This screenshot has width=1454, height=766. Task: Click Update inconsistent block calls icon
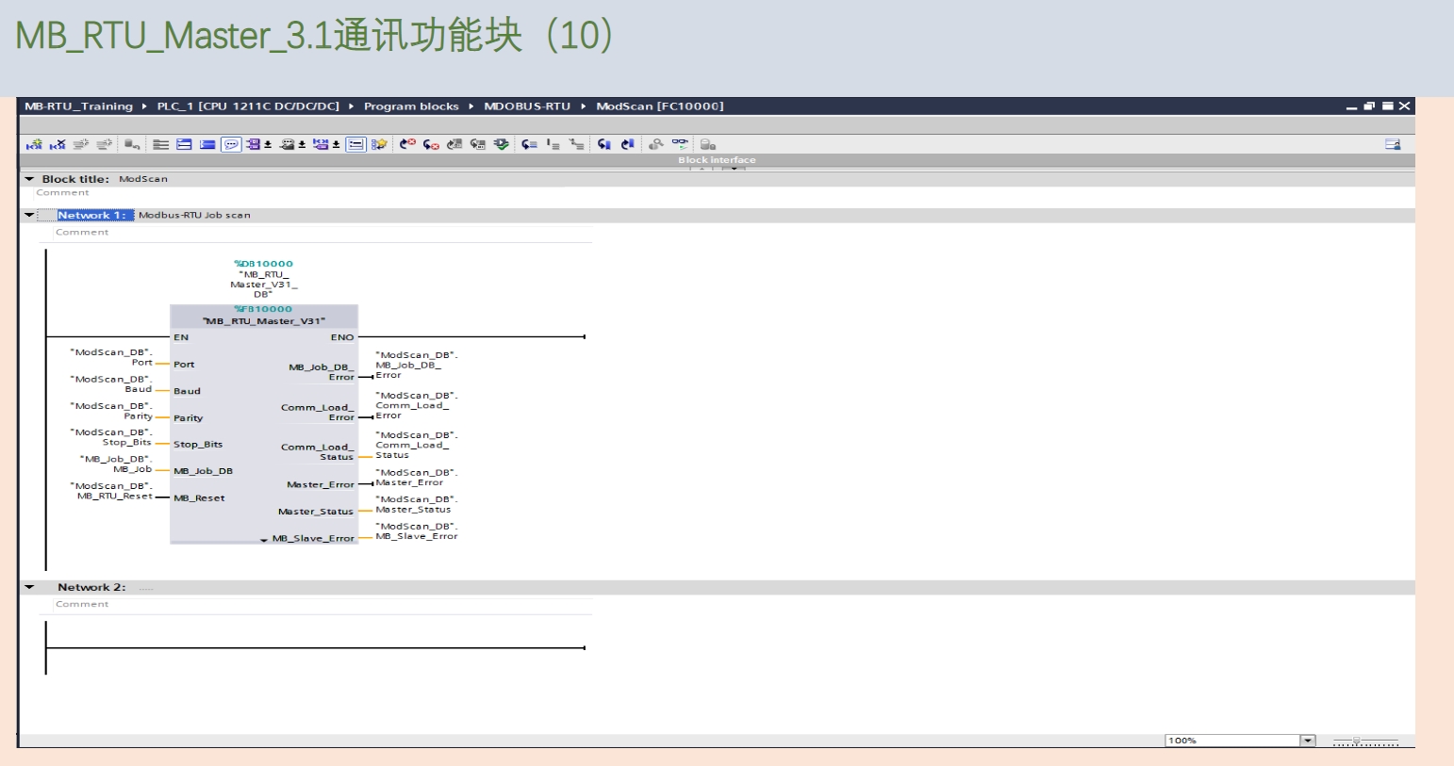click(454, 144)
